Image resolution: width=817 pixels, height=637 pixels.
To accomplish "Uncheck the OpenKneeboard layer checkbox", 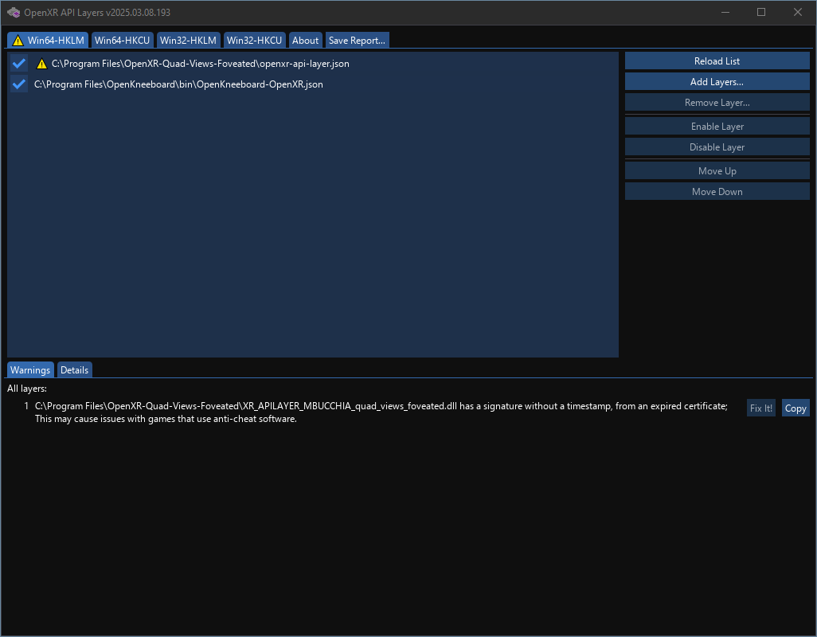I will click(19, 84).
